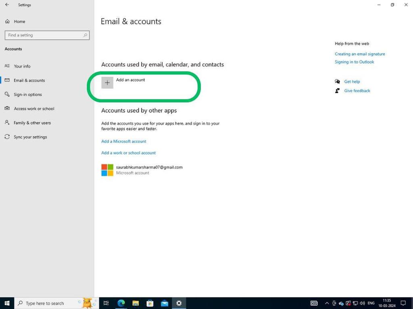
Task: Click the briefcase icon for work or school
Action: (7, 108)
